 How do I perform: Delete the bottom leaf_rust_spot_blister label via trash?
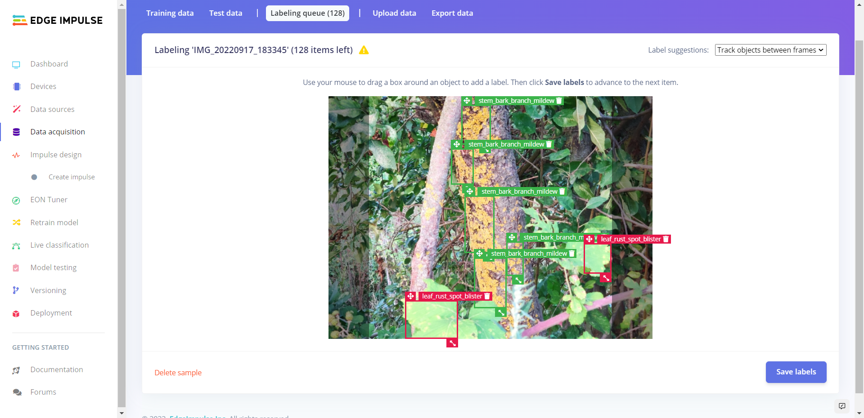[487, 296]
